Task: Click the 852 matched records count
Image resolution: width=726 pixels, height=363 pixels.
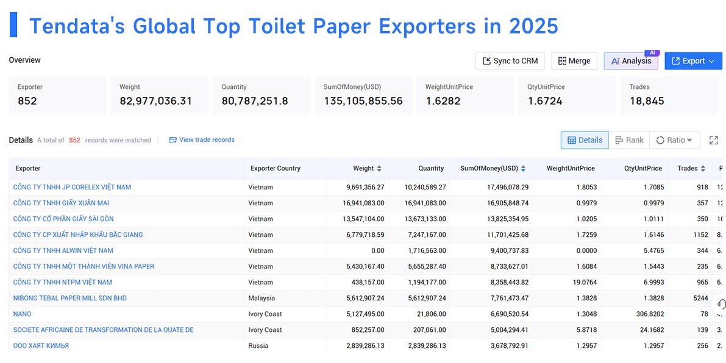Action: [74, 140]
